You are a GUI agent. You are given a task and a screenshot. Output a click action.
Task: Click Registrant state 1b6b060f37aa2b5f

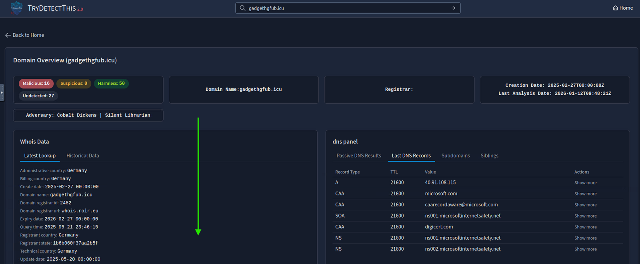point(59,243)
